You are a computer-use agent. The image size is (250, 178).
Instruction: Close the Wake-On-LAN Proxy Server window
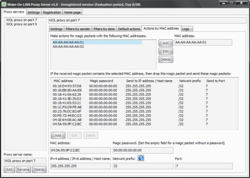tap(241, 3)
